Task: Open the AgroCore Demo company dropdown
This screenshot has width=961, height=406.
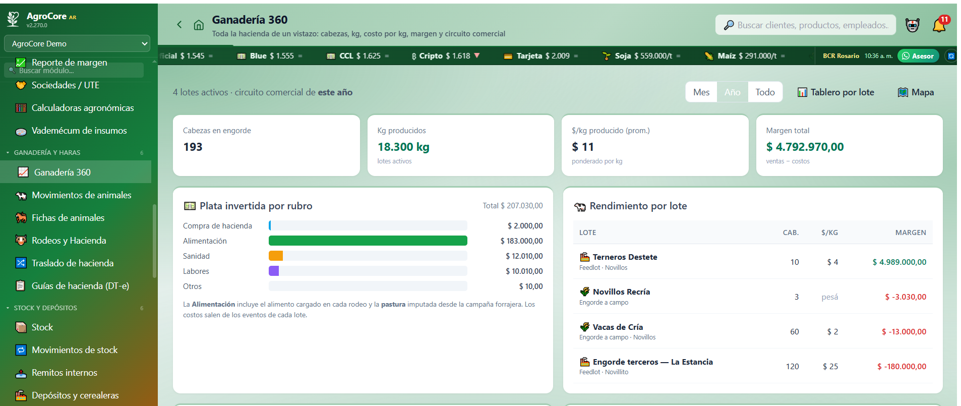Action: [77, 44]
